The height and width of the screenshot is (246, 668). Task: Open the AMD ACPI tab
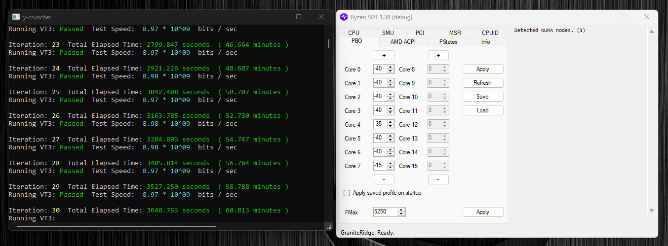coord(403,42)
